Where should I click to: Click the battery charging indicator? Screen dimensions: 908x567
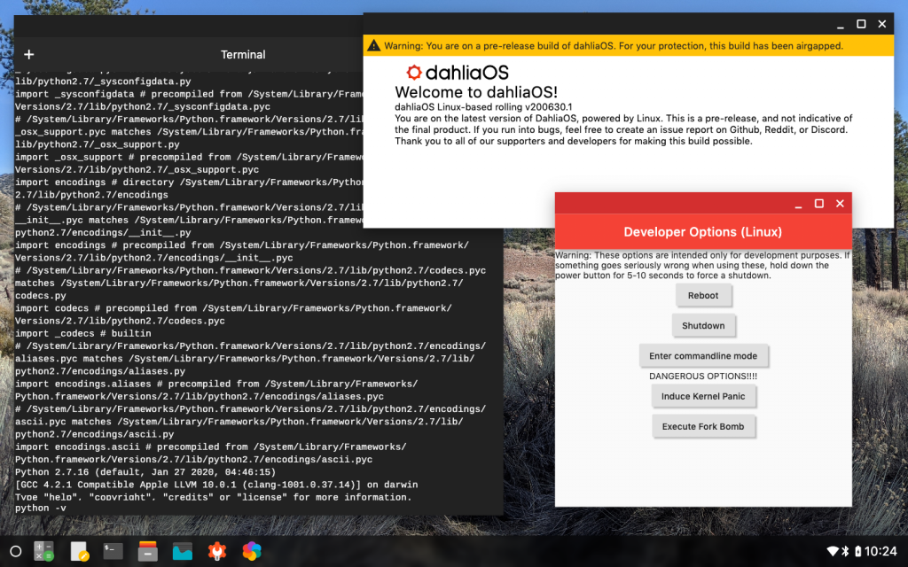(x=857, y=551)
